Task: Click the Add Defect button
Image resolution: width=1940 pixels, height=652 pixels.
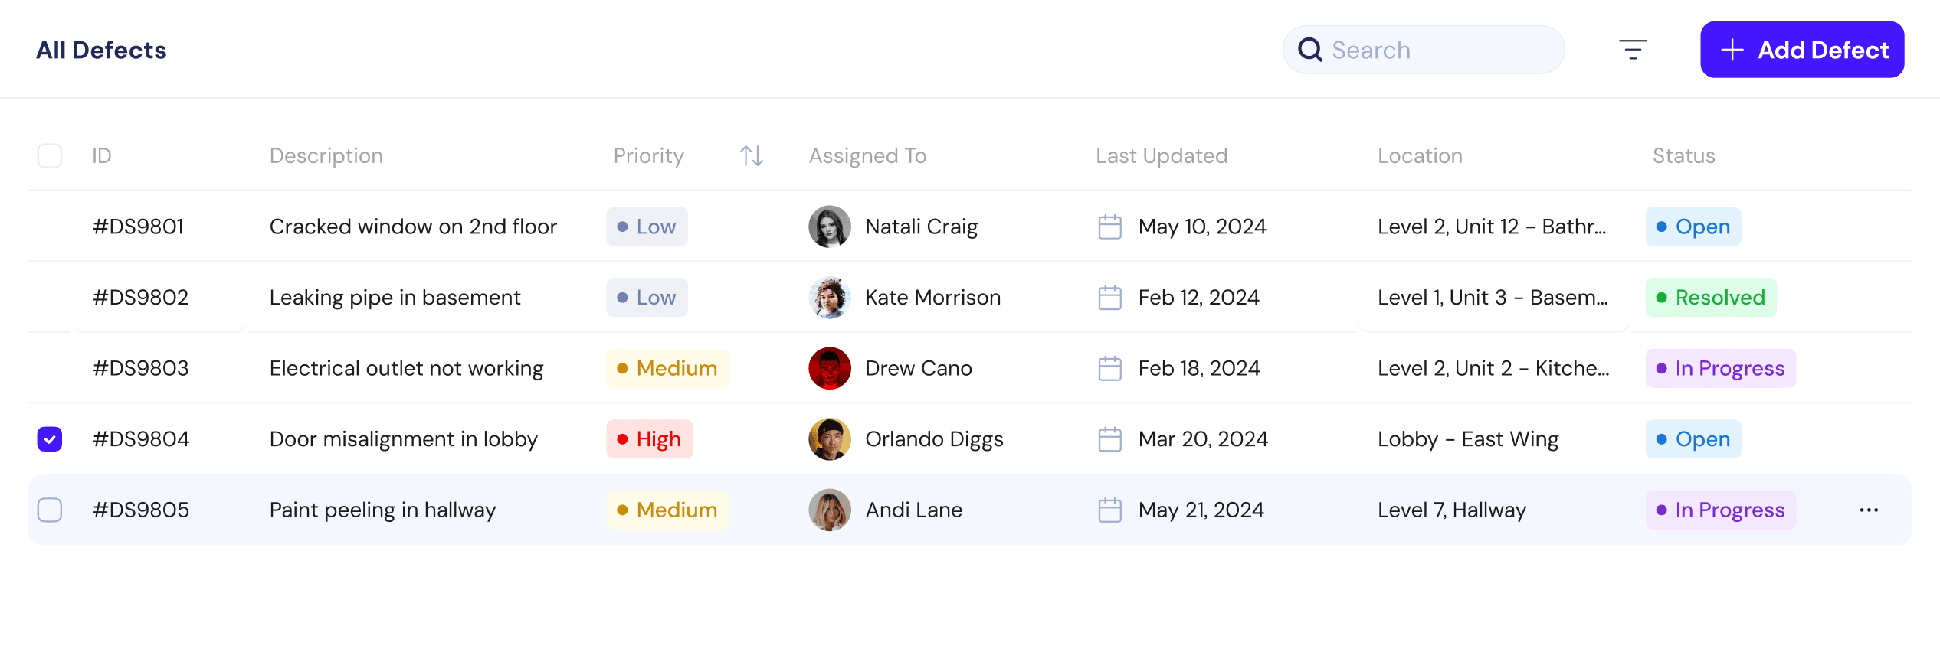Action: (x=1801, y=50)
